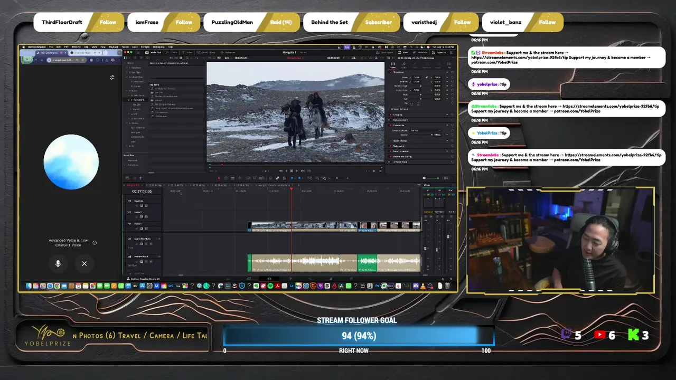676x380 pixels.
Task: Toggle the Media Pool panel button
Action: 153,52
